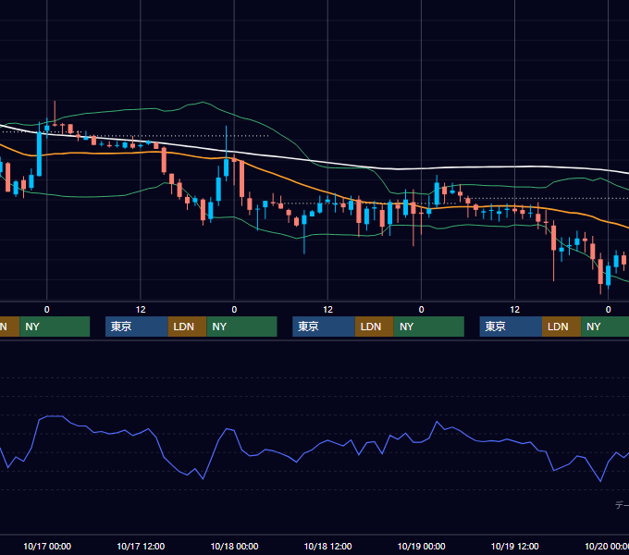This screenshot has height=555, width=629.
Task: Click the NY session block spanning 10/19 00:00
Action: pos(429,327)
